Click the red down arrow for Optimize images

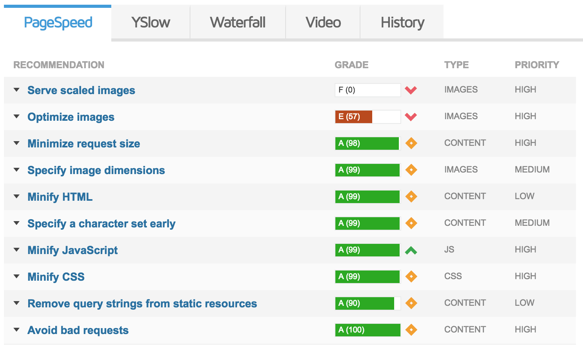[x=411, y=117]
